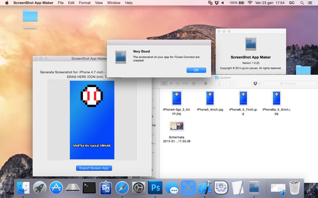The width and height of the screenshot is (318, 198).
Task: Open Terminal from the Dock
Action: tap(89, 188)
